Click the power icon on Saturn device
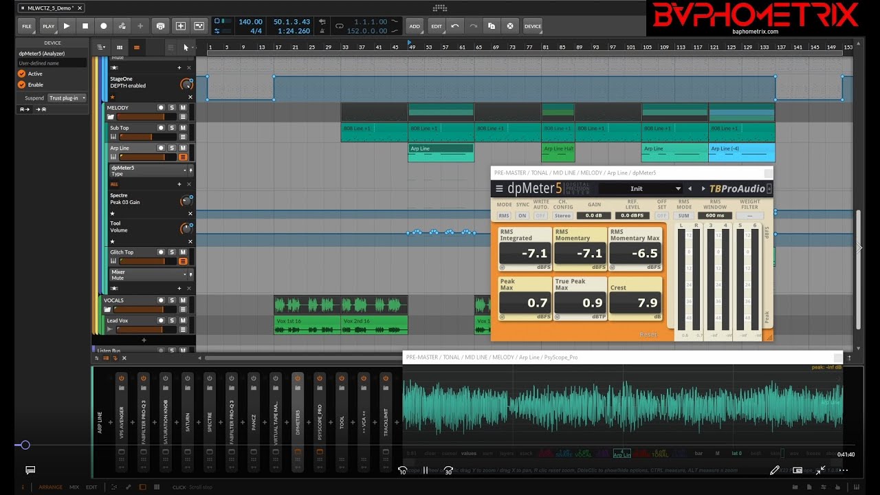 pos(188,377)
